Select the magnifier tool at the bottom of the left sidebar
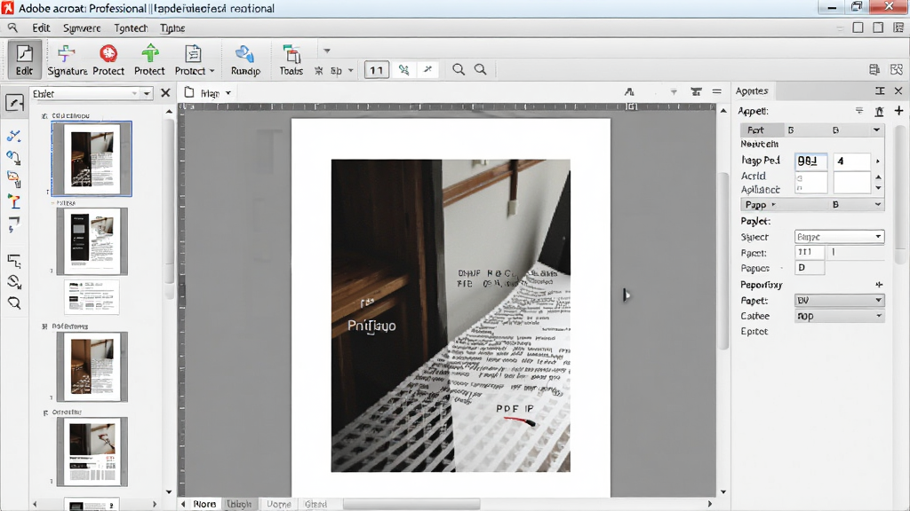Viewport: 910px width, 511px height. pyautogui.click(x=14, y=303)
